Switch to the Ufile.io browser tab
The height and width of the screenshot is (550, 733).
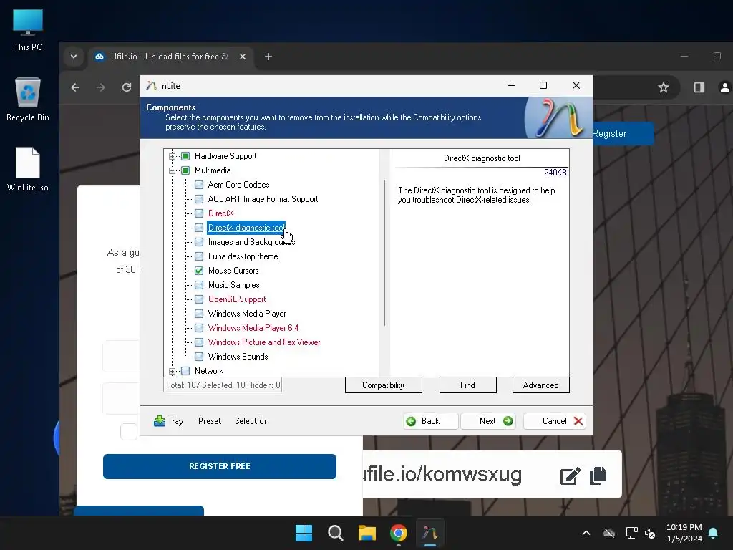point(170,57)
